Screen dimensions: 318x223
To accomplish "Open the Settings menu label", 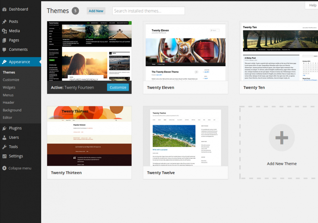I will pyautogui.click(x=16, y=156).
